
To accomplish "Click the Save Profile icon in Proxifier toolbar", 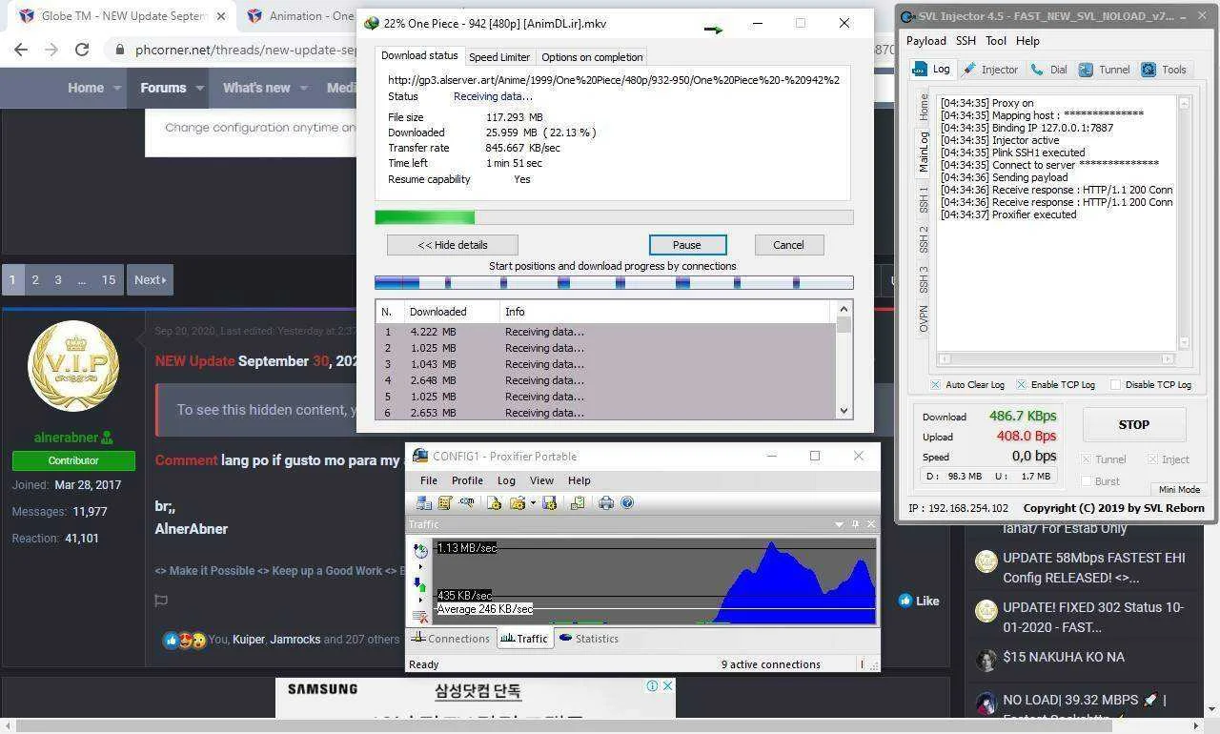I will click(549, 503).
